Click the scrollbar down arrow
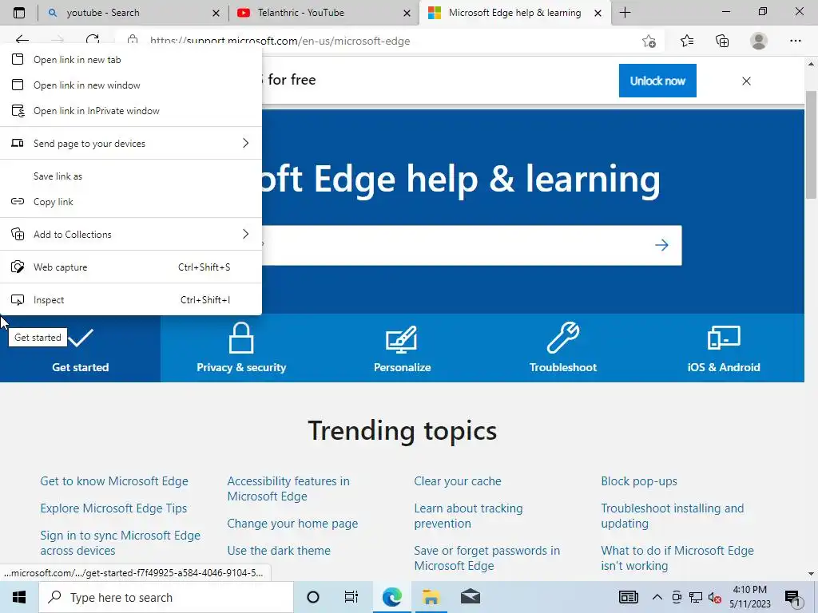Screen dimensions: 818x613 coord(811,574)
